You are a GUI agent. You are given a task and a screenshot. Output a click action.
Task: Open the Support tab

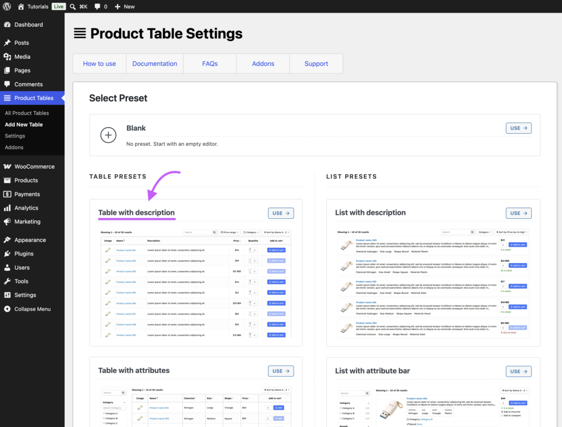coord(316,64)
